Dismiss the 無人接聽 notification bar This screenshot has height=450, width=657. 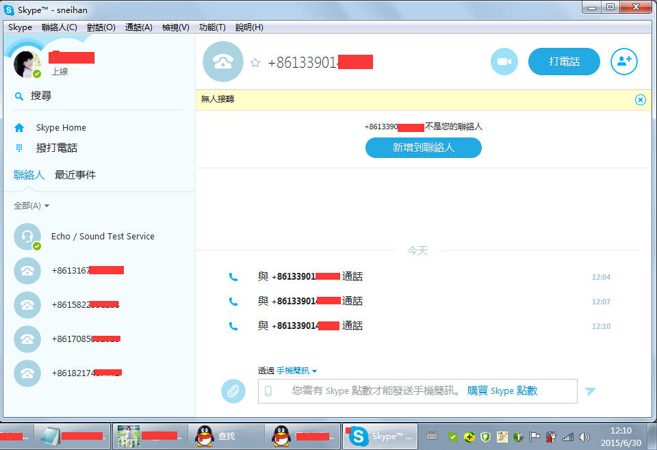pyautogui.click(x=641, y=100)
